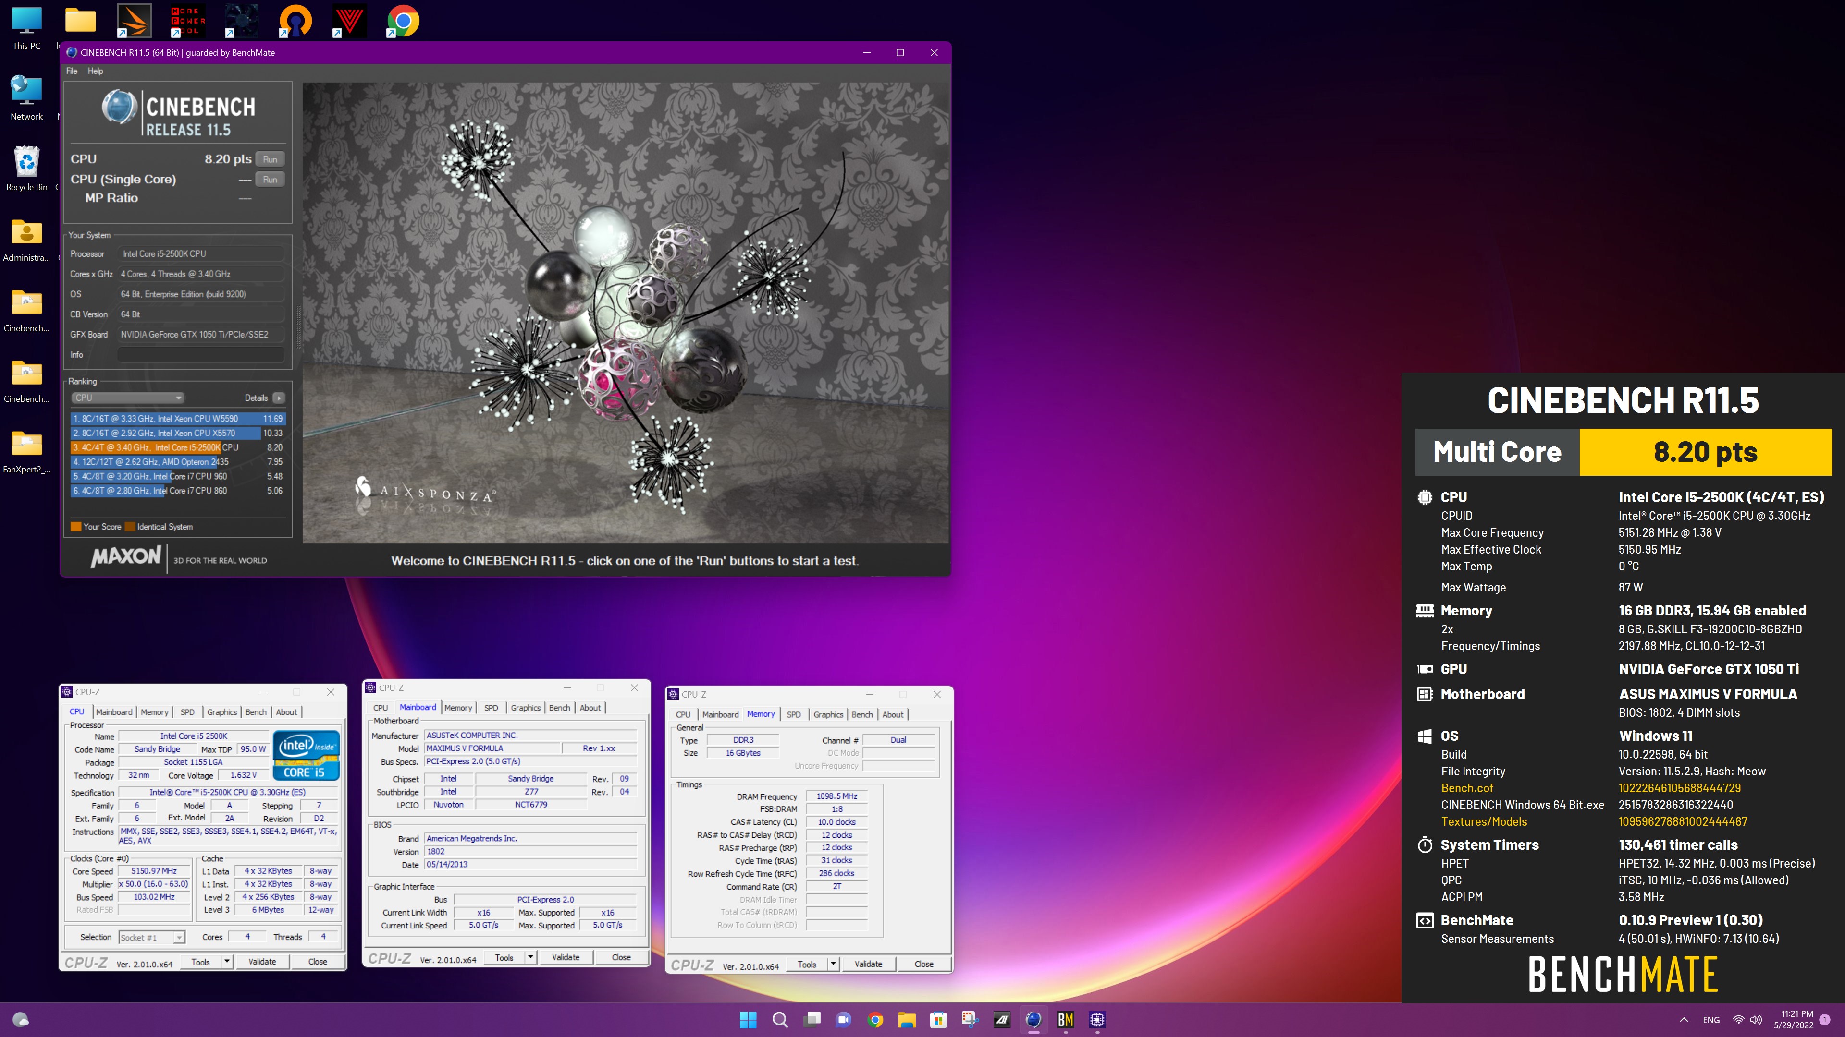This screenshot has width=1845, height=1037.
Task: Launch the OpenVPN desktop shortcut
Action: point(295,21)
